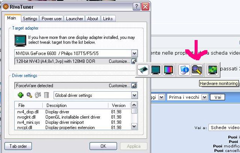
Task: Click scroll up arrow of driver file list
Action: point(134,105)
